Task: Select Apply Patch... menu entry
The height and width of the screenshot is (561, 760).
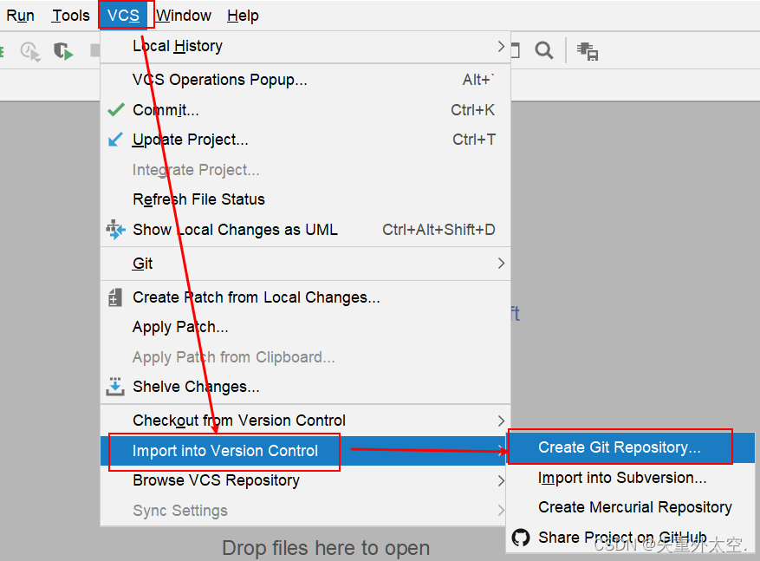Action: 305,327
